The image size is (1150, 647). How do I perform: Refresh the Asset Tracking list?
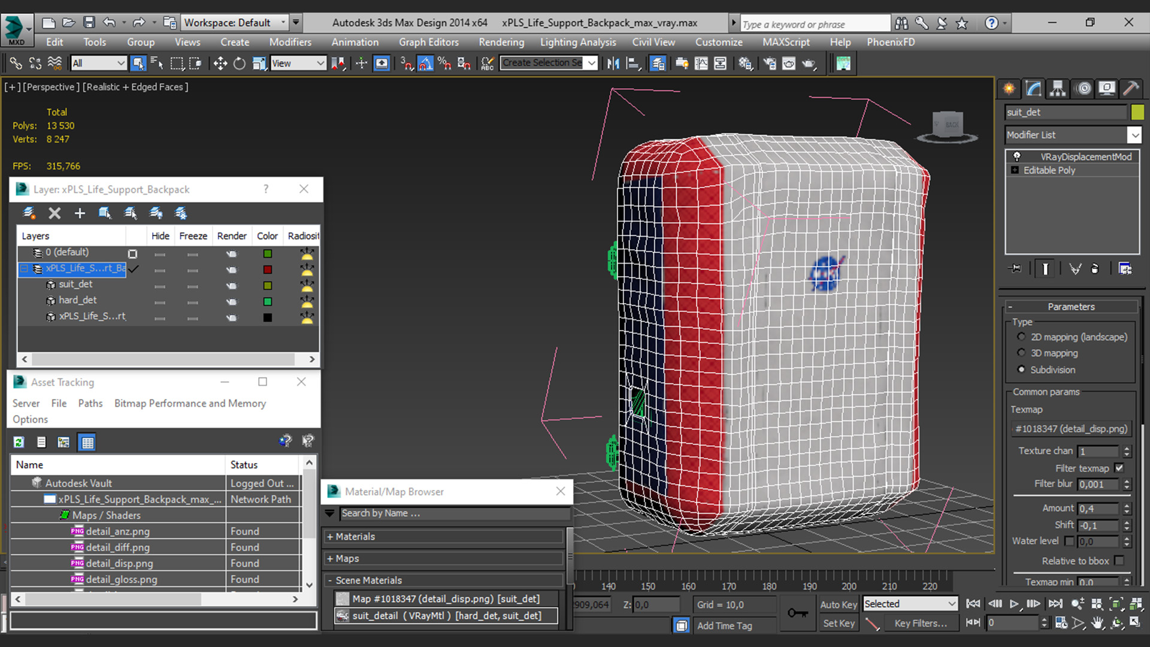[19, 442]
